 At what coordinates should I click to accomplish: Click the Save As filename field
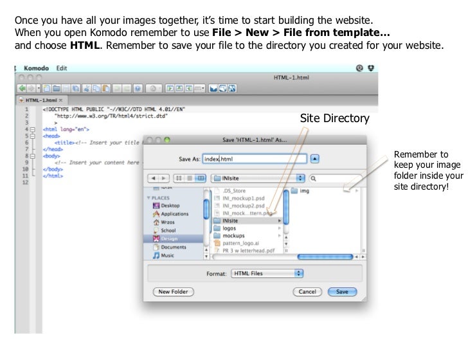click(x=255, y=159)
